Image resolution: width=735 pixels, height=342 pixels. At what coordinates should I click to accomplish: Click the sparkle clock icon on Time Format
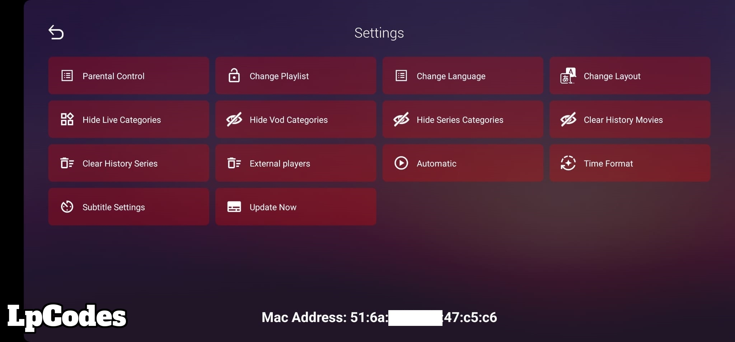click(568, 163)
